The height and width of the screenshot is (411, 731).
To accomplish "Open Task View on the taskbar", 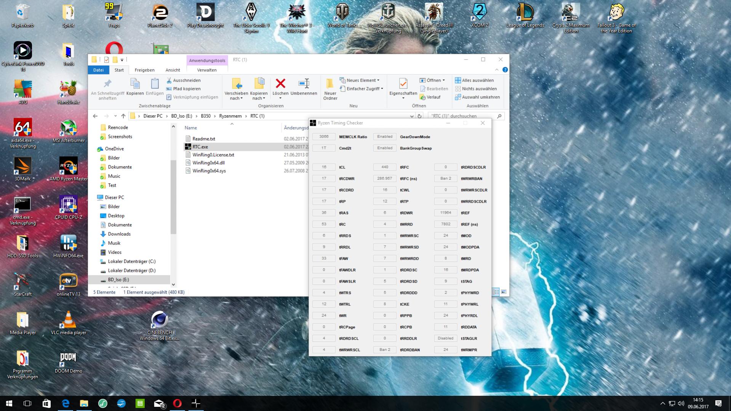I will pyautogui.click(x=27, y=403).
